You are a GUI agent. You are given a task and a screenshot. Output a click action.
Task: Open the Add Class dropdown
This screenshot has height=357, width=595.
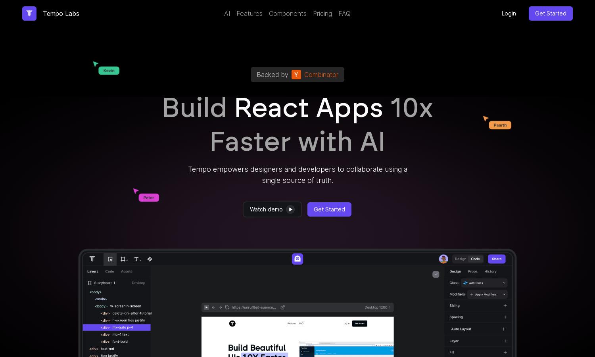(x=484, y=283)
